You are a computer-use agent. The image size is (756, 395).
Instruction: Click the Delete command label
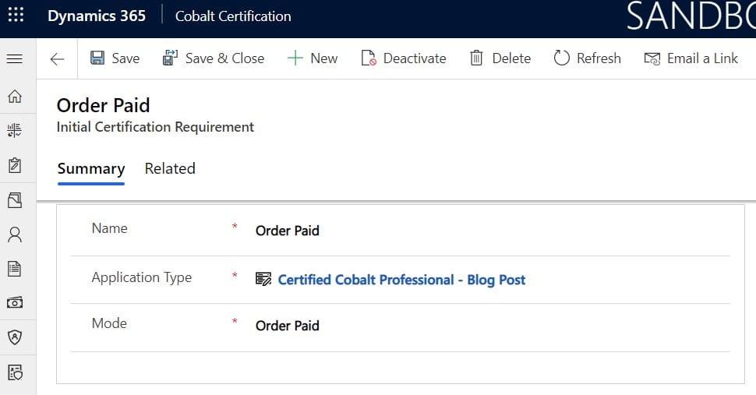pos(511,58)
